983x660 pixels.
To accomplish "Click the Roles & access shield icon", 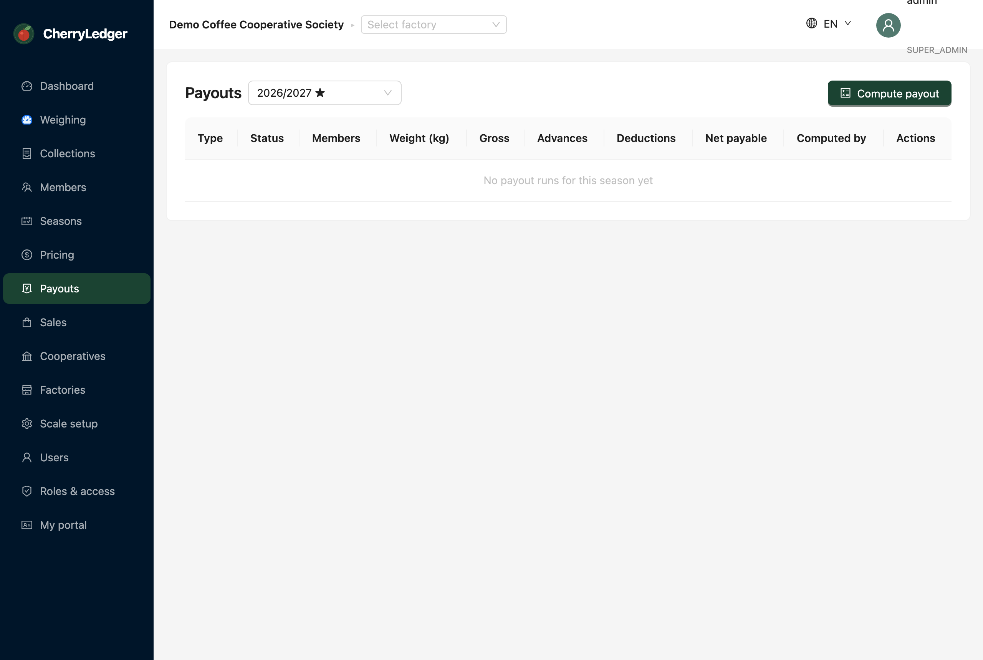I will (x=27, y=491).
